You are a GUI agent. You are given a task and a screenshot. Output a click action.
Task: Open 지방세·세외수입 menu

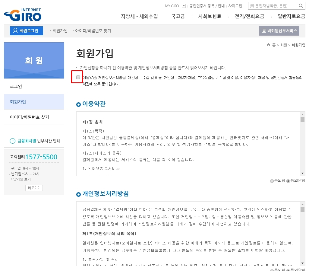(139, 16)
